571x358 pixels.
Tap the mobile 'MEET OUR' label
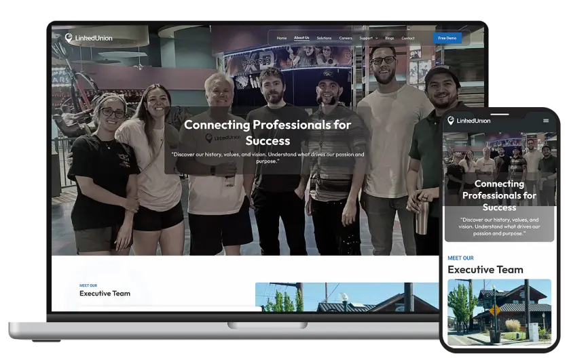click(x=460, y=258)
